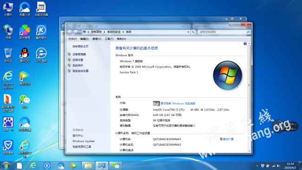Click the 5.0 experience rating badge
The height and width of the screenshot is (170, 302).
point(156,104)
